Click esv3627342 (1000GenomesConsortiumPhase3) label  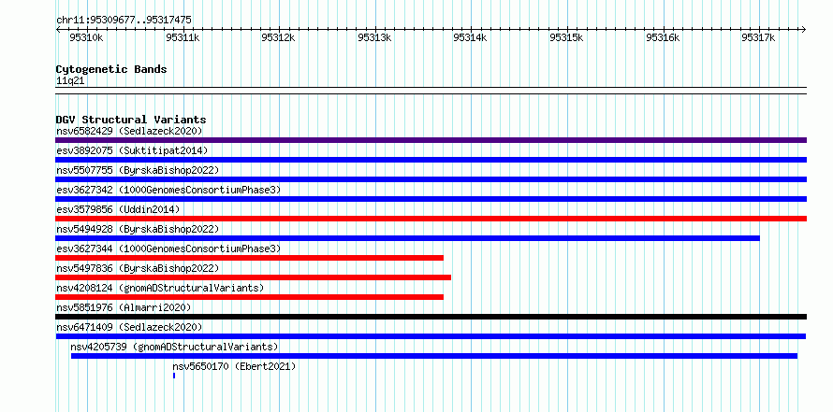click(x=168, y=190)
